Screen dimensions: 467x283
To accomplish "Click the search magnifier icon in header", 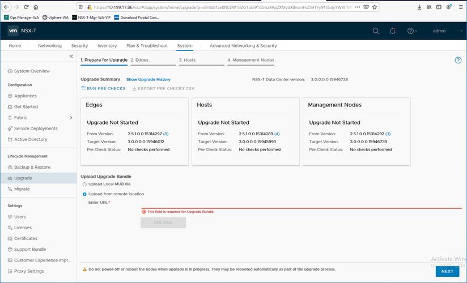I will [376, 31].
